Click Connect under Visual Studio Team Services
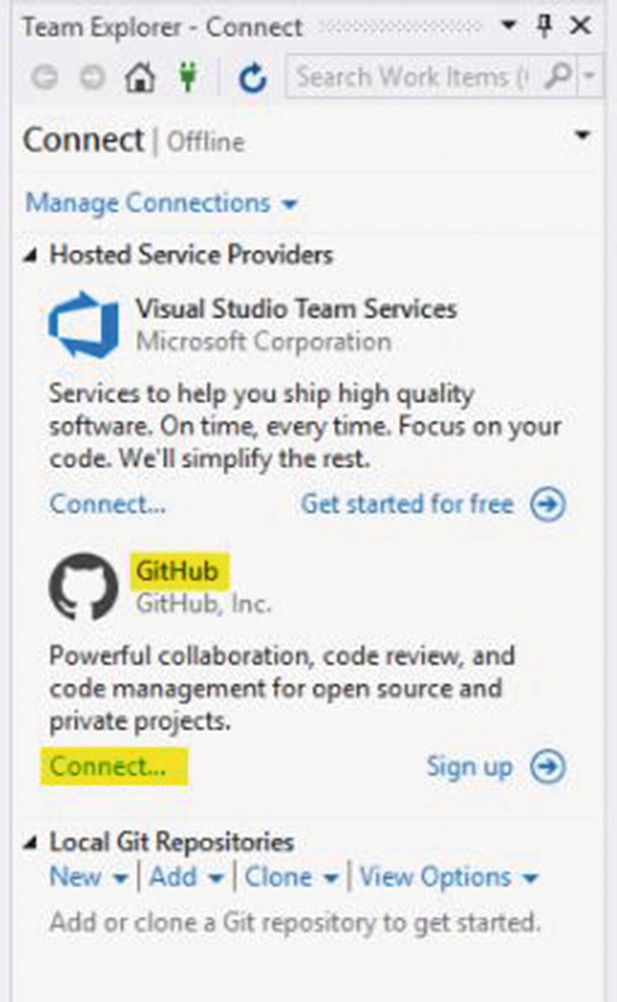The height and width of the screenshot is (1002, 617). (107, 504)
